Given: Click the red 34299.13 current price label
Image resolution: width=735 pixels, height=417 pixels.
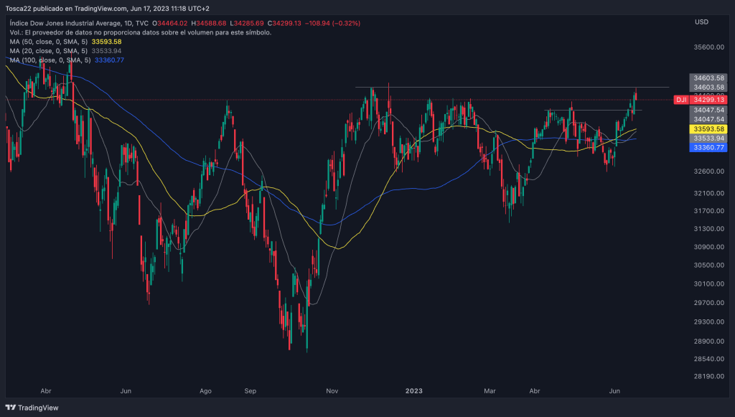Looking at the screenshot, I should click(x=708, y=100).
